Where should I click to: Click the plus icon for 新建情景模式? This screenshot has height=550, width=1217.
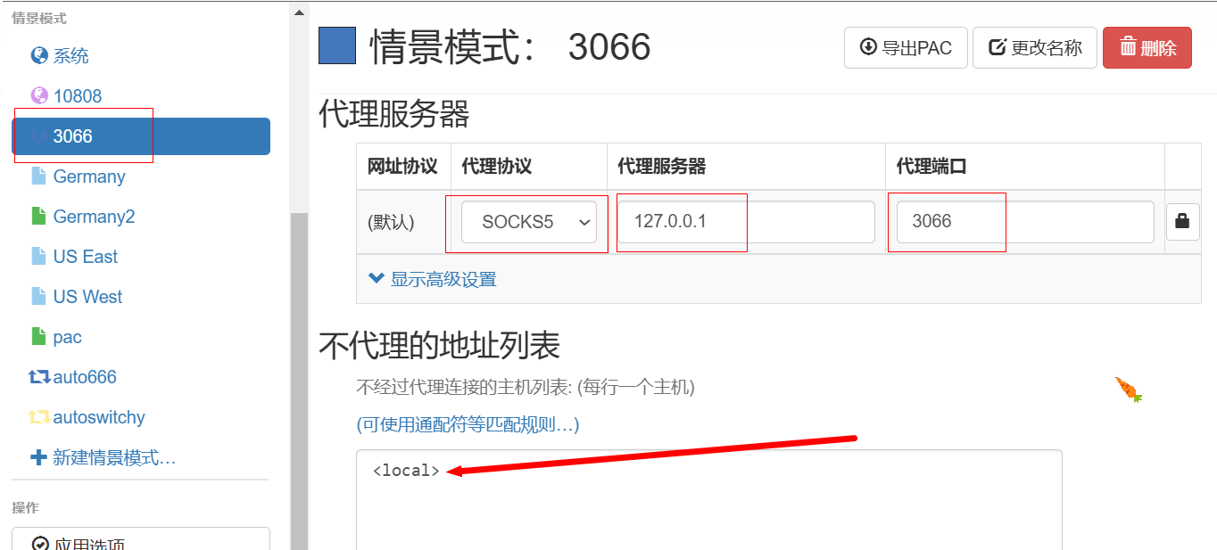pyautogui.click(x=39, y=457)
